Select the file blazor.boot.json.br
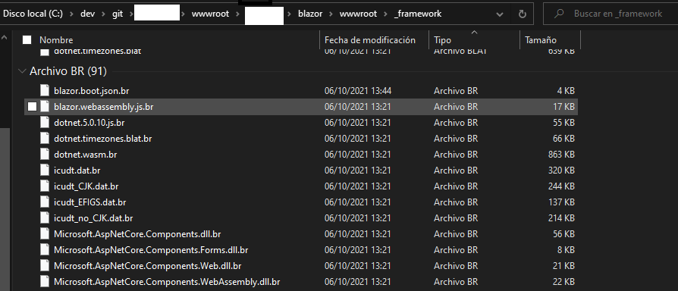Image resolution: width=678 pixels, height=291 pixels. [x=91, y=91]
